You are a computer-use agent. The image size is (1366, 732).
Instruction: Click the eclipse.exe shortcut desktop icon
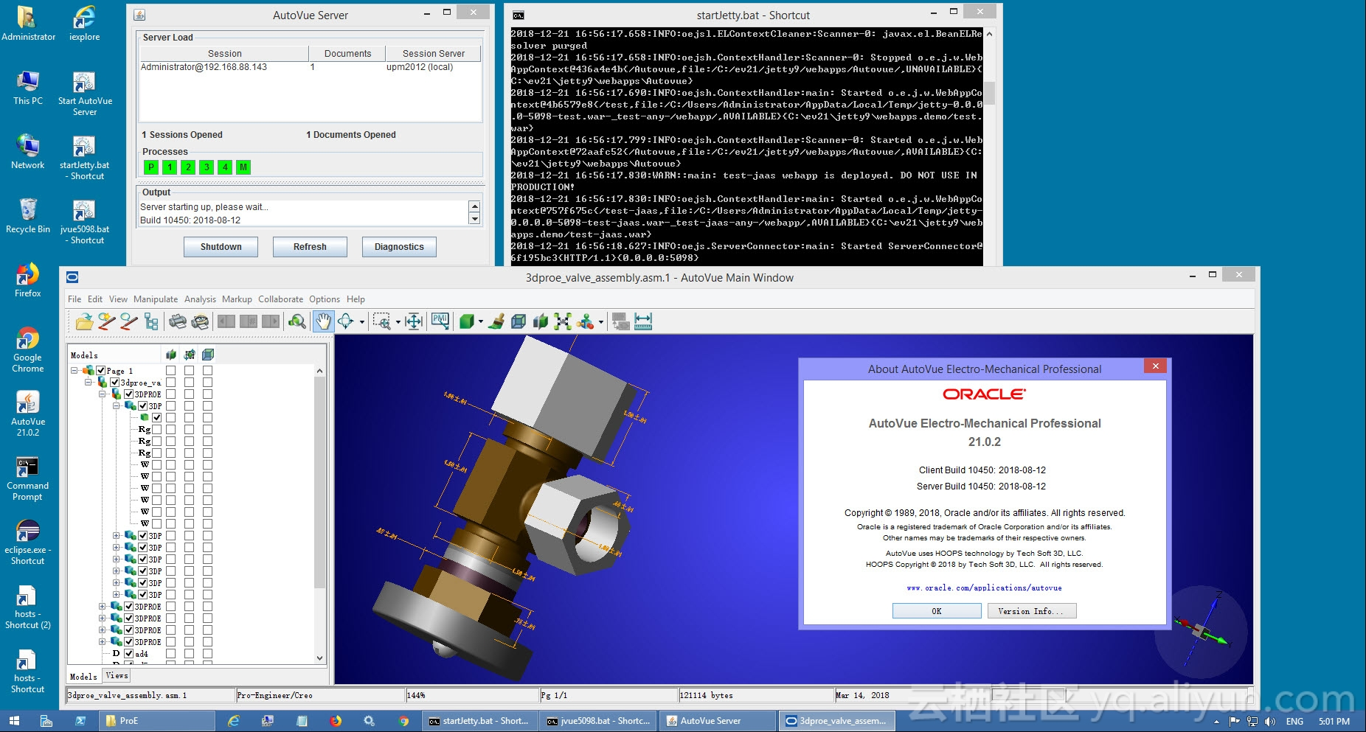click(28, 542)
